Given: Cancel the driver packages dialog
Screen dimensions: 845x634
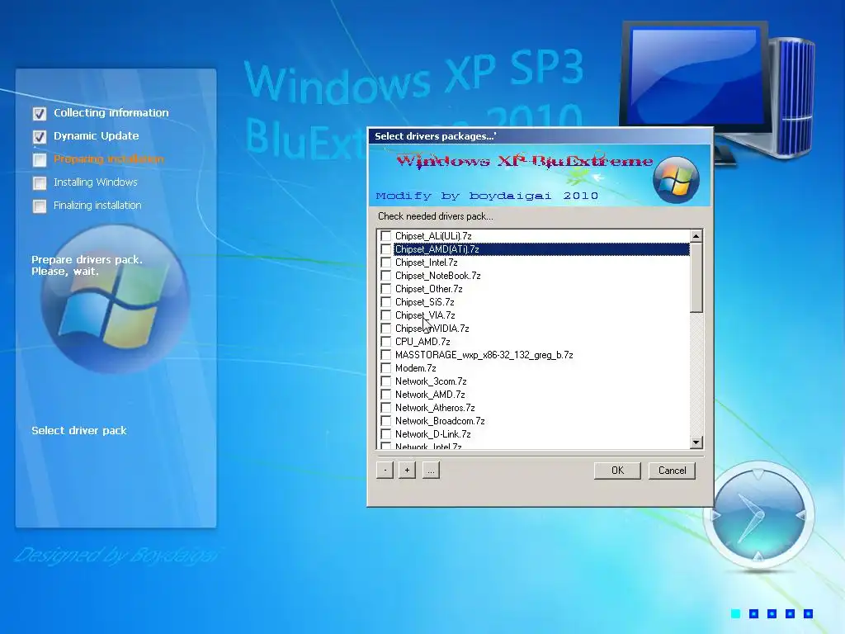Looking at the screenshot, I should (x=672, y=470).
